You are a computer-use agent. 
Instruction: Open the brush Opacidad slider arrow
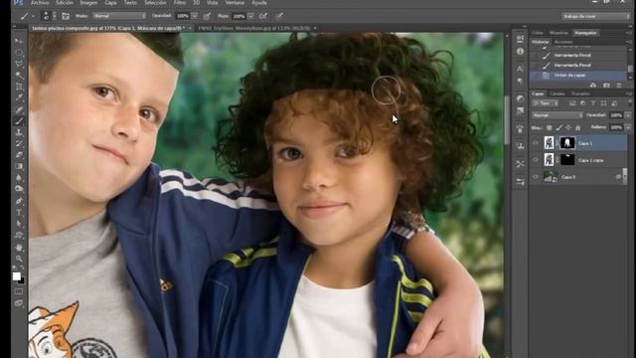pyautogui.click(x=195, y=16)
